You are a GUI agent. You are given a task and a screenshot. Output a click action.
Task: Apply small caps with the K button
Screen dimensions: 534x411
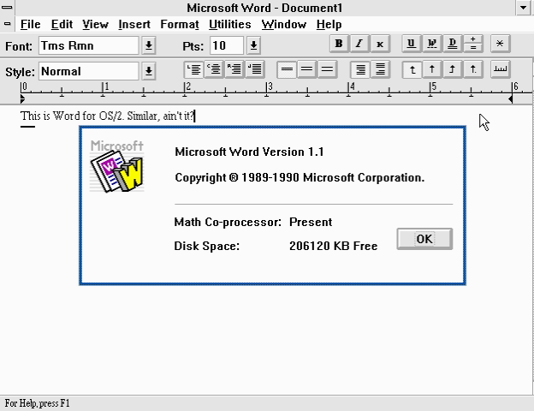[x=380, y=44]
